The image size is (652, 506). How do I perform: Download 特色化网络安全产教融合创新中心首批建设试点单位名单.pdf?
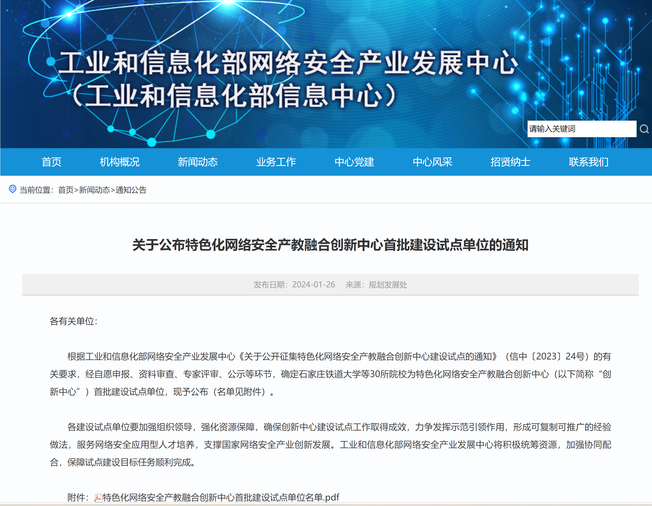point(221,497)
